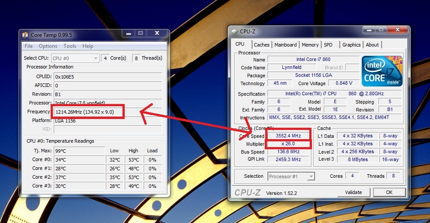Click the Bus Speed value 136.6 MHz
This screenshot has width=430, height=223.
[288, 152]
